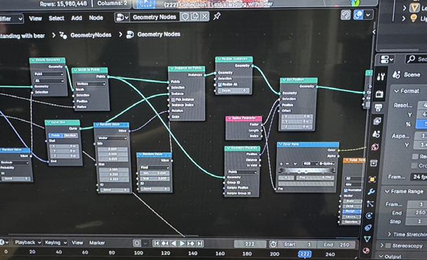Duplicate the Geometry Nodes node group
This screenshot has height=260, width=427.
tap(195, 17)
